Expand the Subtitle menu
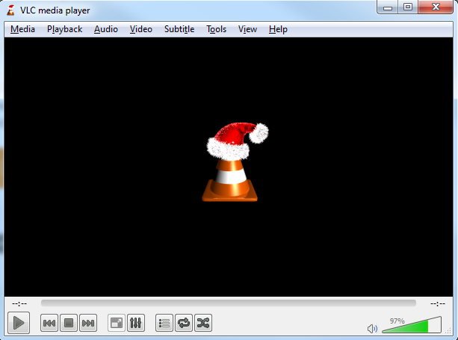The image size is (458, 340). 179,29
